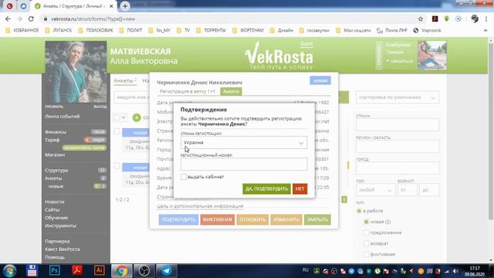Open a new browser tab
Screen dimensions: 494x278
click(125, 6)
